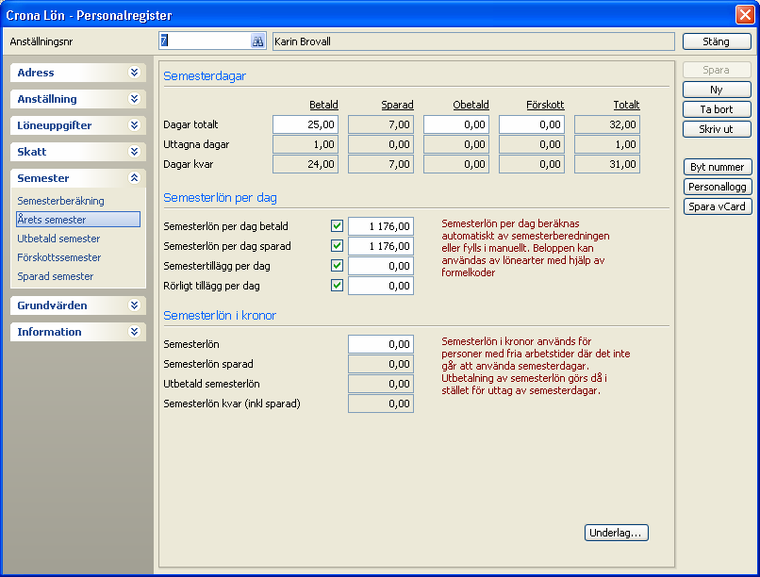Click the Stäng button

point(717,41)
